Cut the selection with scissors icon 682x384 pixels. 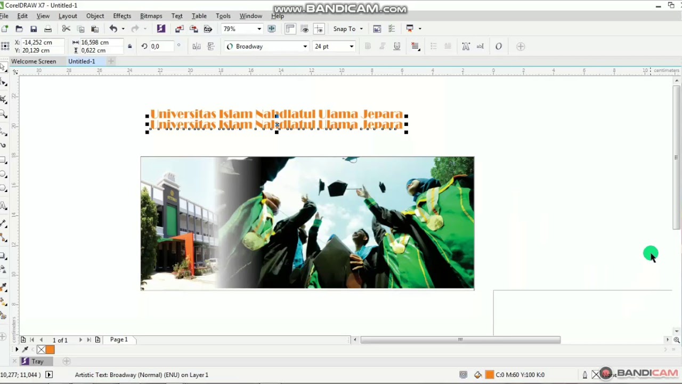(66, 29)
